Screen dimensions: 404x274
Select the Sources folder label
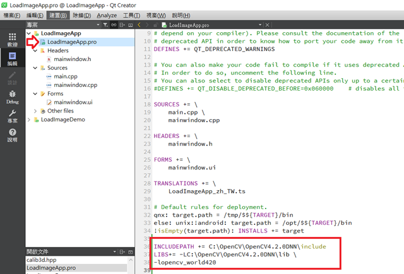click(x=57, y=68)
